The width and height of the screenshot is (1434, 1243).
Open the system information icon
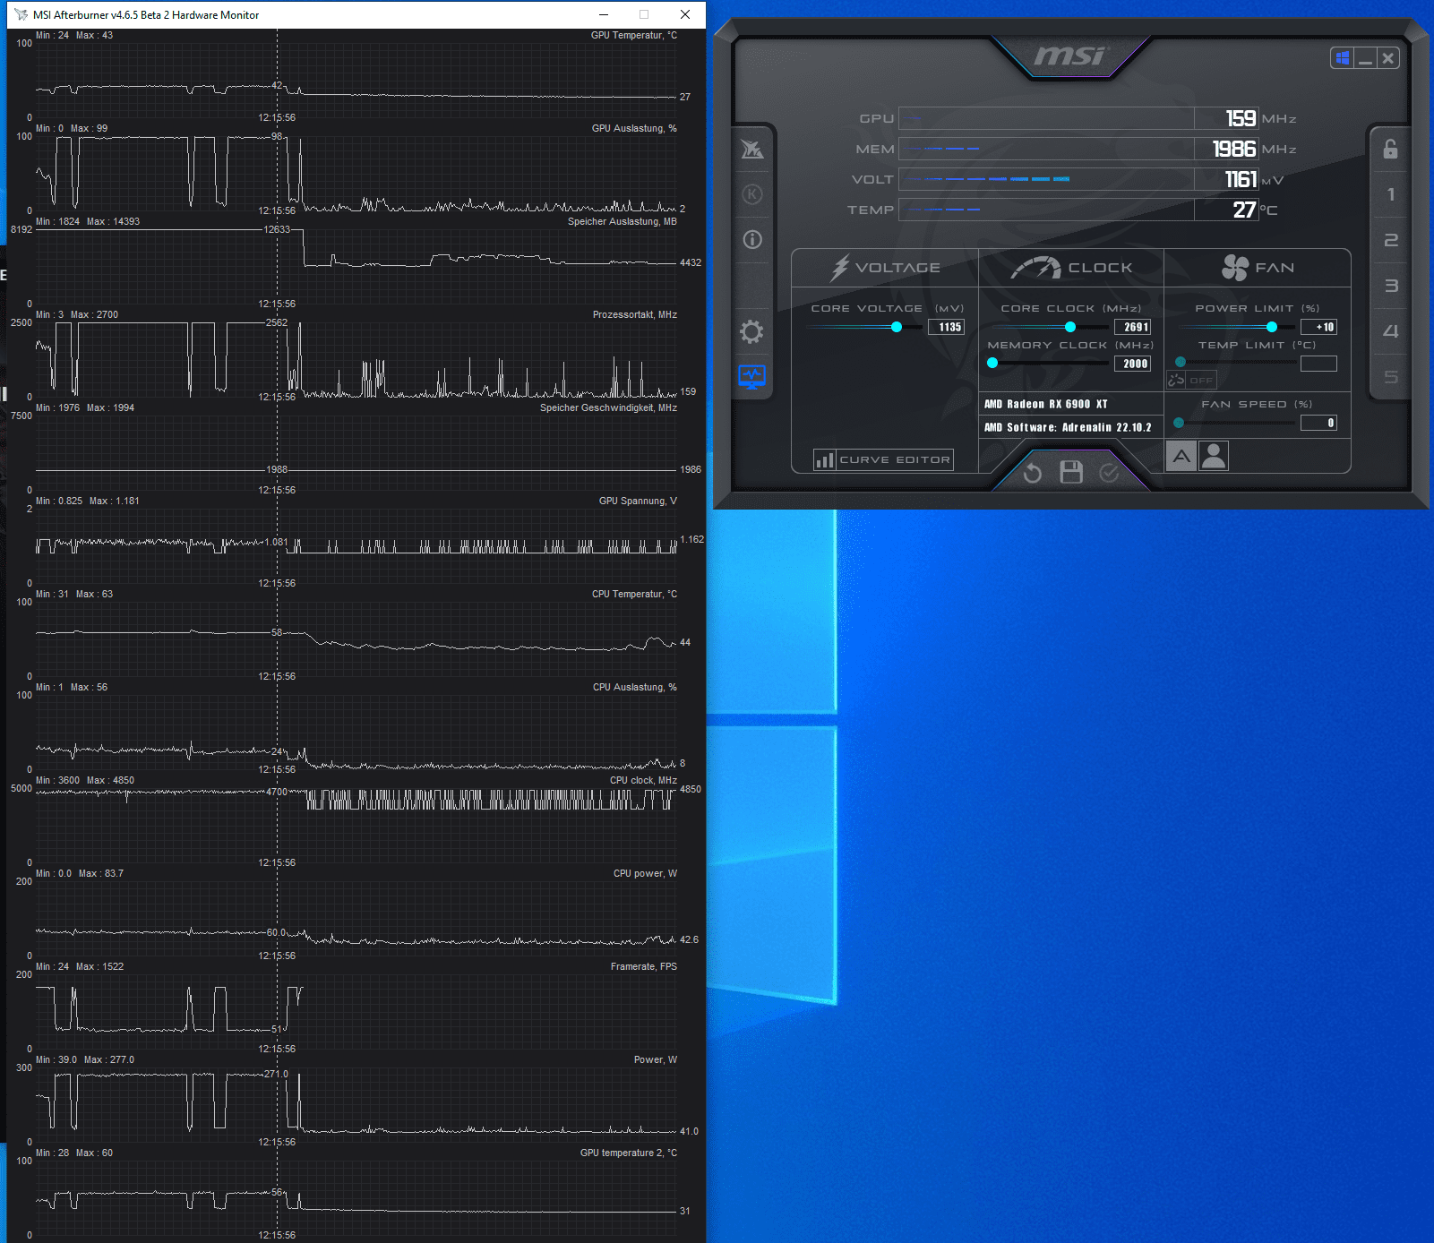pos(752,239)
